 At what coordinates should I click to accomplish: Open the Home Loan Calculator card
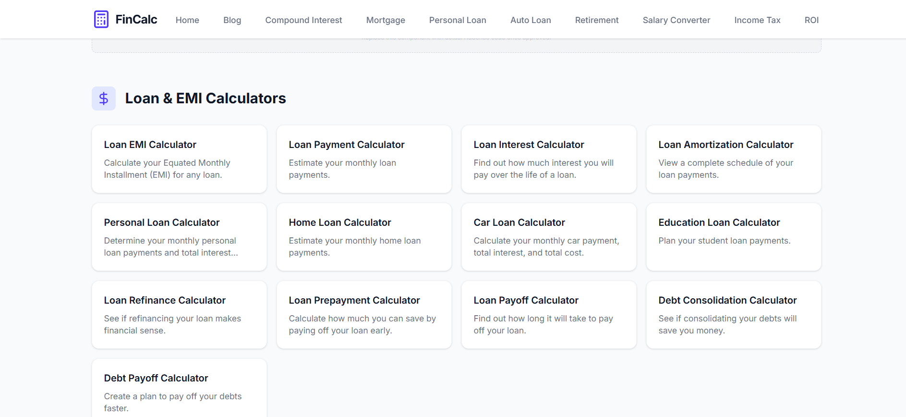point(363,237)
